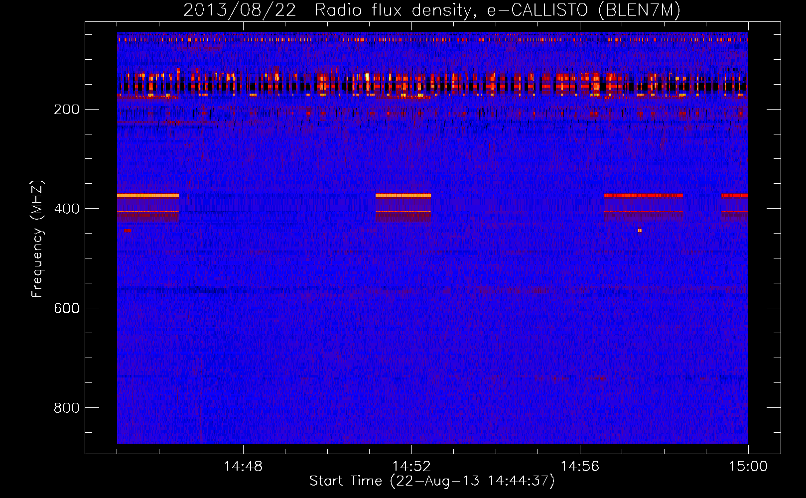Click the Y-axis label "Frequency (MHZ)"
Screen dimensions: 806x498
(37, 239)
